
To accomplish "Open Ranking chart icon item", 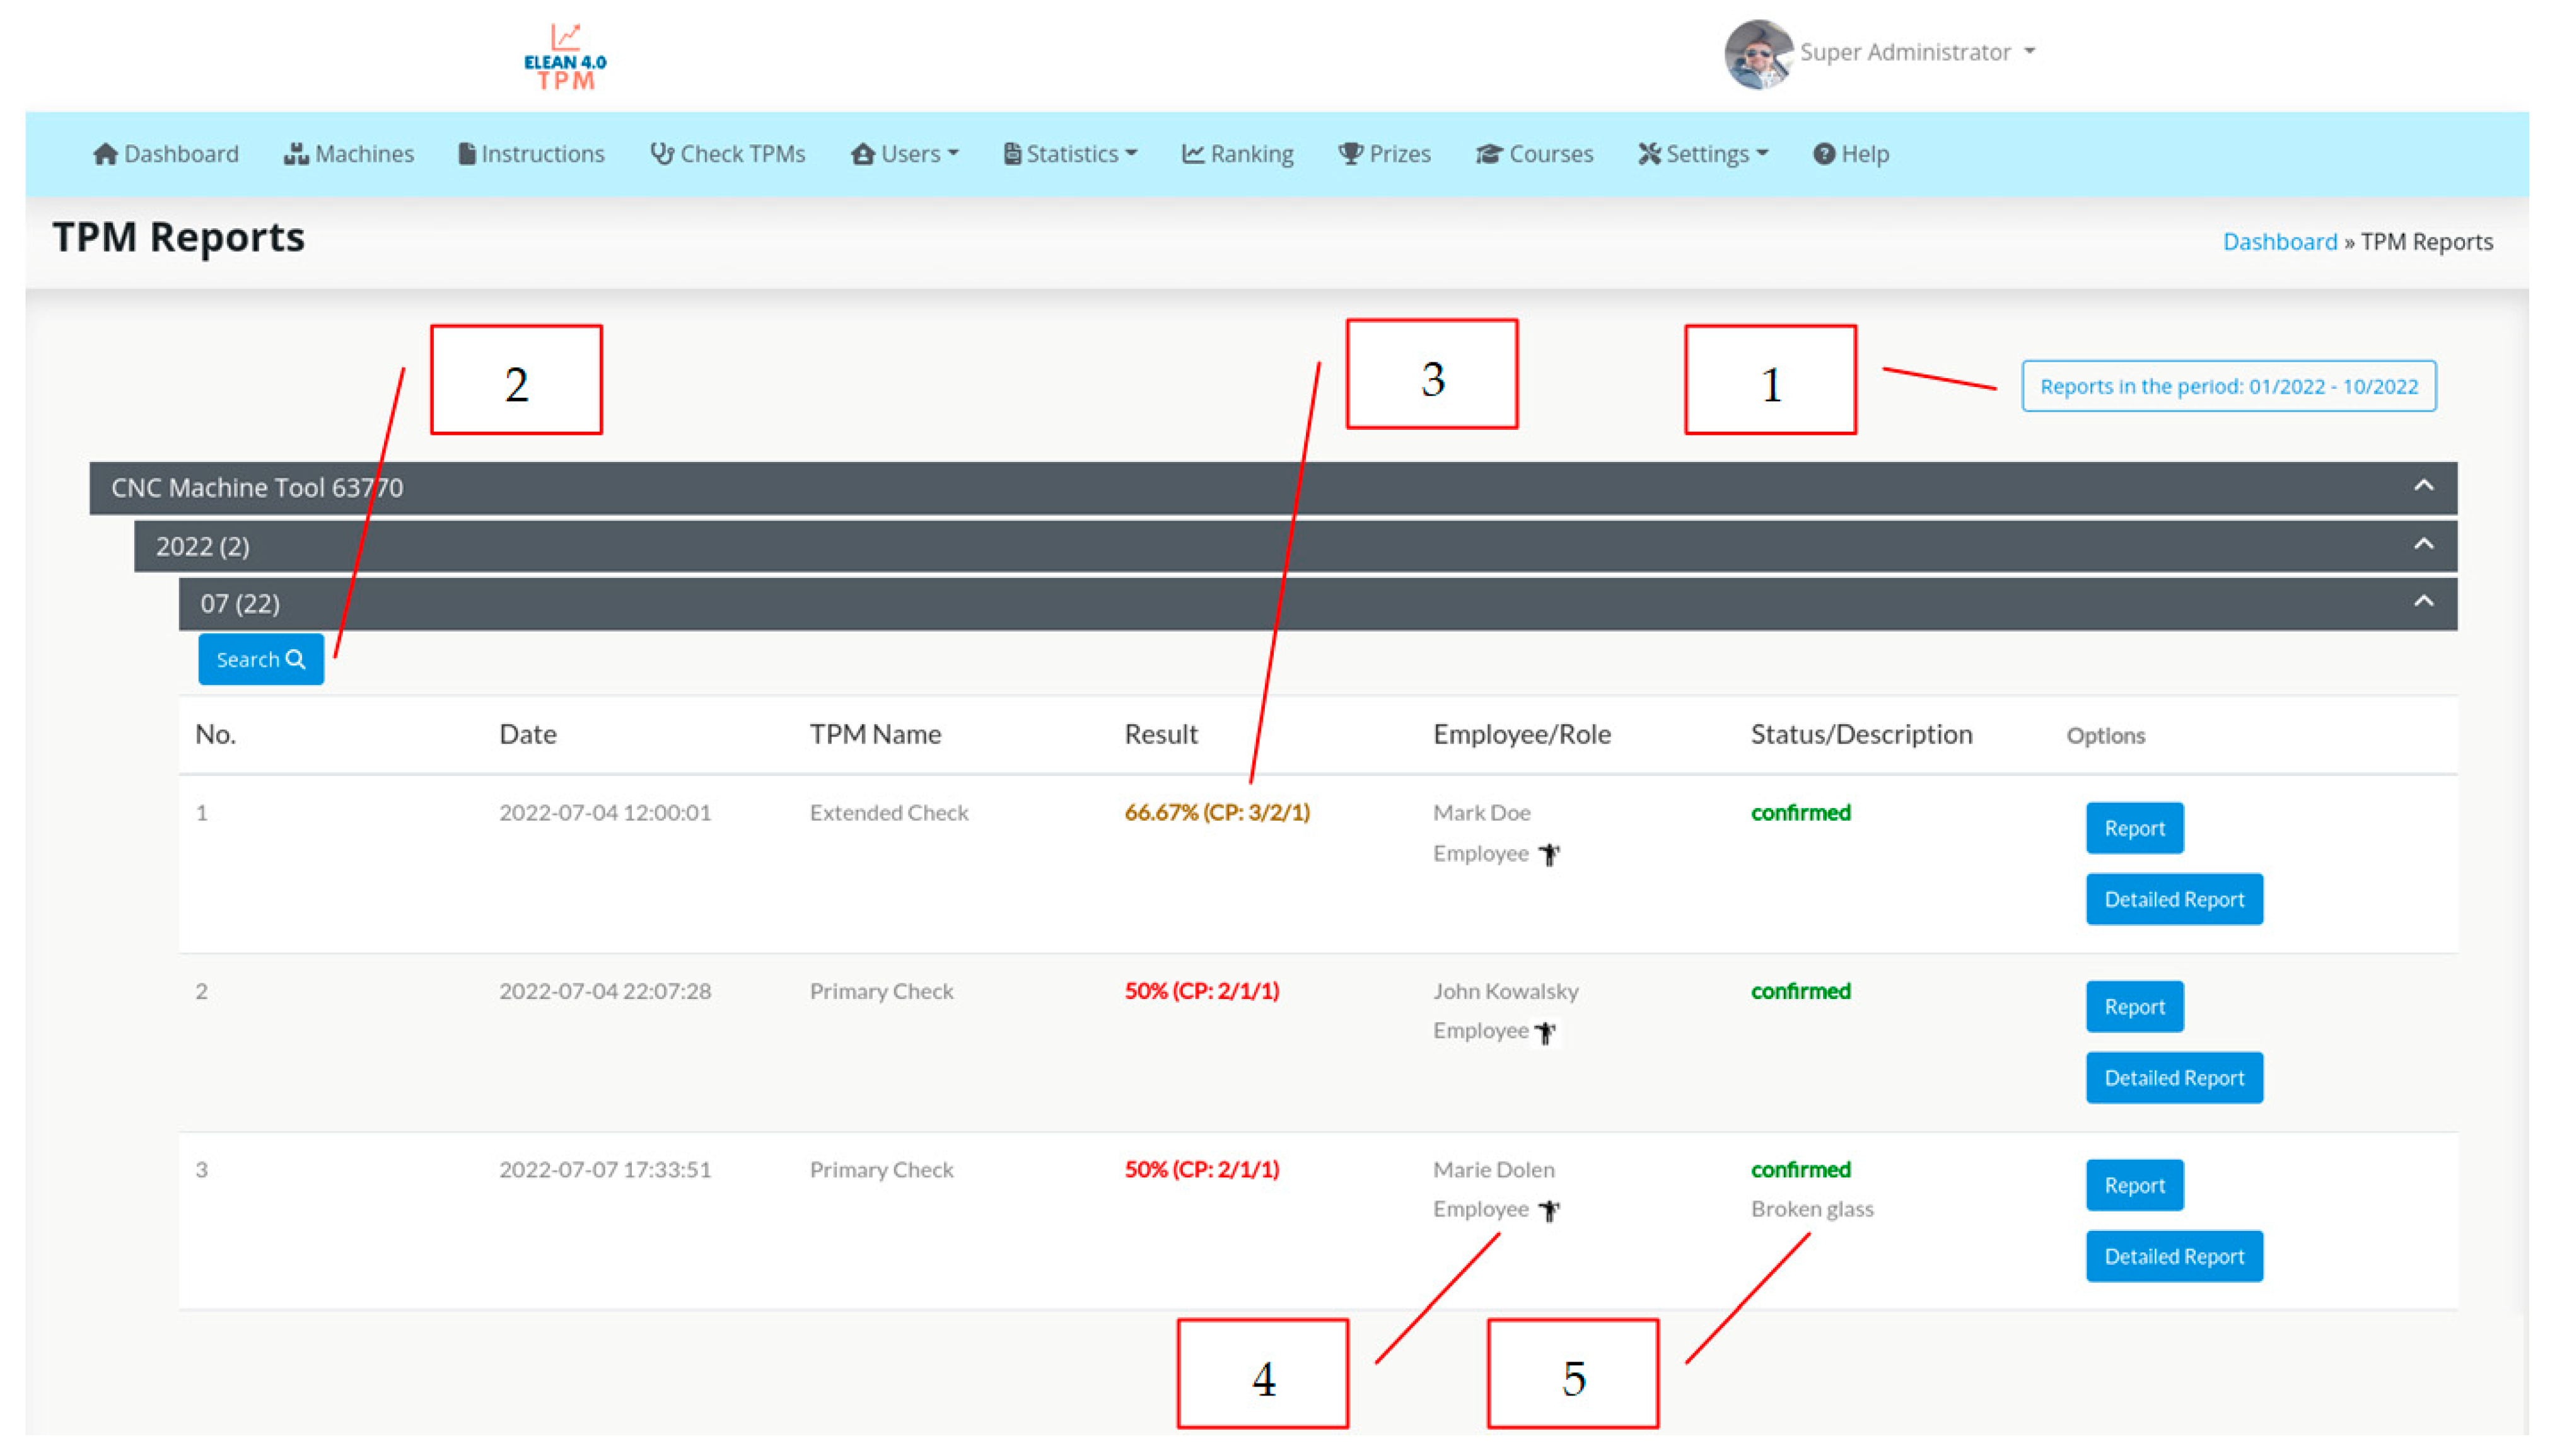I will click(x=1192, y=154).
